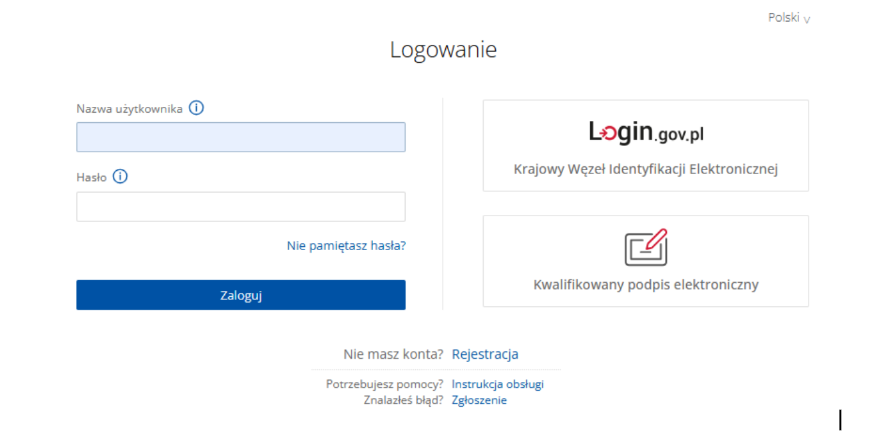Open the Zgłoszenie error report link
888x444 pixels.
pos(479,400)
